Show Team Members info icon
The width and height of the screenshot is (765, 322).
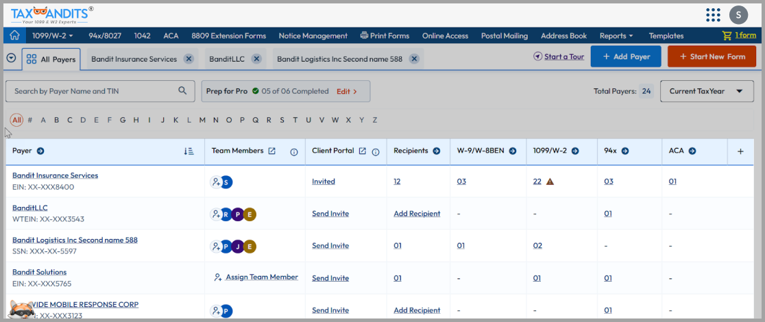(294, 151)
